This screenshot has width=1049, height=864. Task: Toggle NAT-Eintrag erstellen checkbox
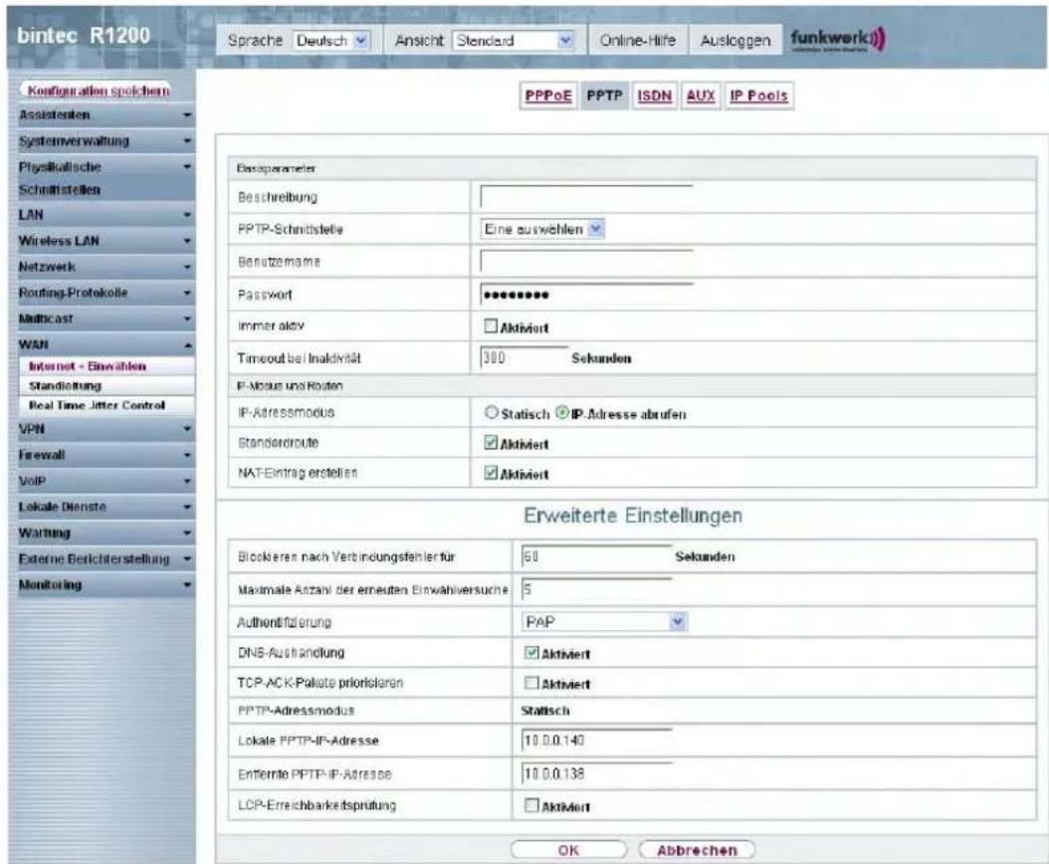click(x=491, y=473)
